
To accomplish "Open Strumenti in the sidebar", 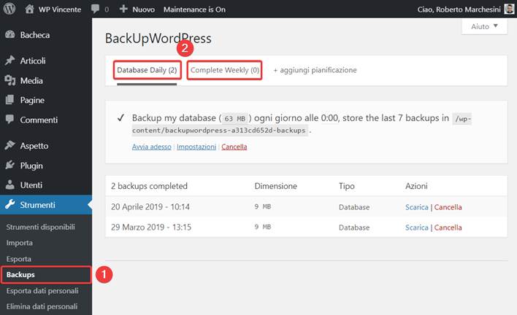I will tap(37, 205).
